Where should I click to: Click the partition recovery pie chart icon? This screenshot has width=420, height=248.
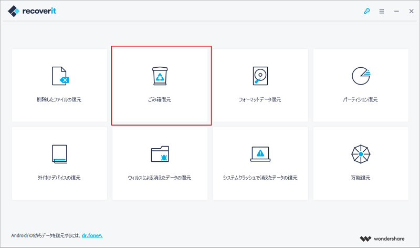click(x=361, y=76)
